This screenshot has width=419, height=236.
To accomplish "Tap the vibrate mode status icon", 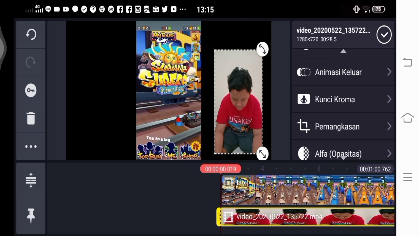I will click(x=356, y=10).
